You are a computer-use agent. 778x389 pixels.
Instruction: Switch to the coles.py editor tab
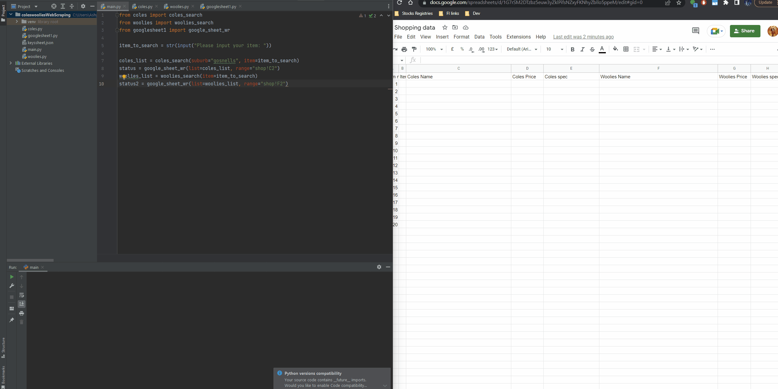point(145,6)
